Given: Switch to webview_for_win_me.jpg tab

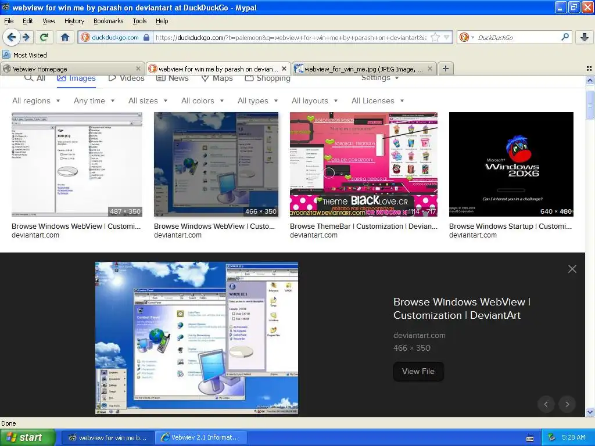Looking at the screenshot, I should pos(364,69).
